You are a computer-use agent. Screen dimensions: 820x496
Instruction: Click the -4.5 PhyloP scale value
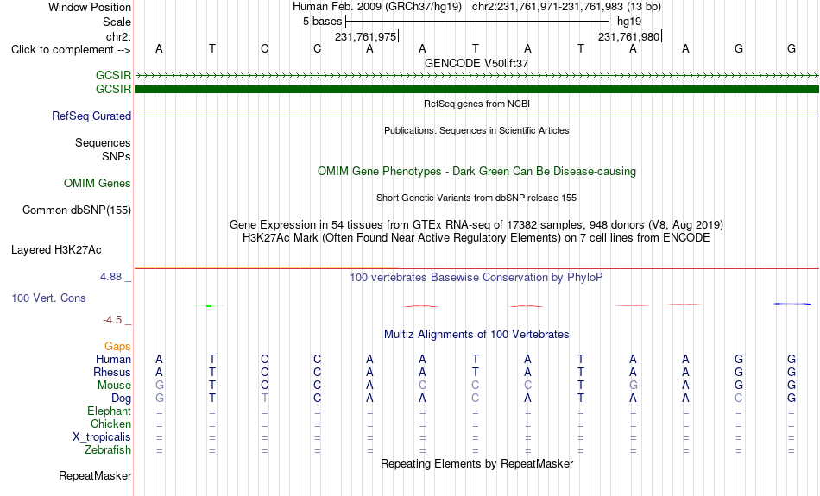[112, 319]
